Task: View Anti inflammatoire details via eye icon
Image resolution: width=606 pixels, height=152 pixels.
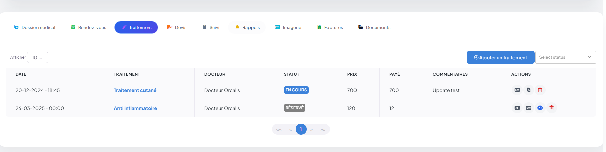Action: point(540,108)
